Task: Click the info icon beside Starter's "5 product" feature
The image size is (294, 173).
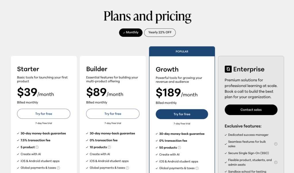Action: [x=37, y=147]
